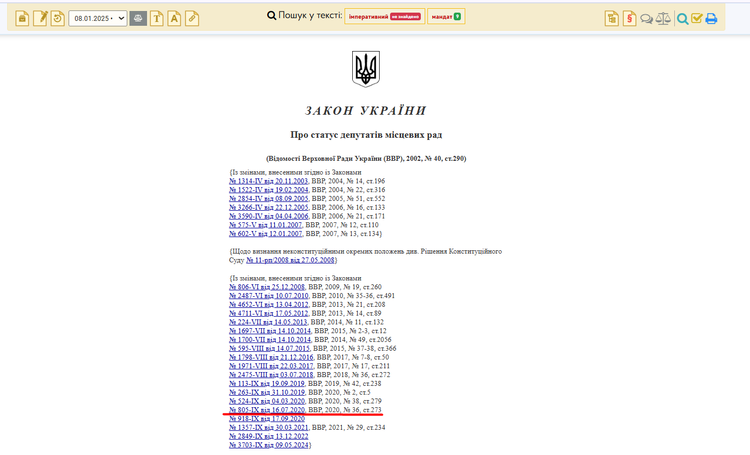
Task: Open law № 2854-IV від 08.09.2005
Action: 269,199
